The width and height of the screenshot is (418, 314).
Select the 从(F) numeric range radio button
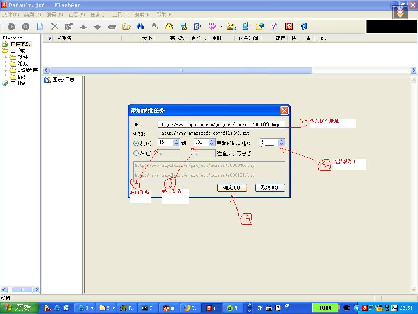pos(136,143)
